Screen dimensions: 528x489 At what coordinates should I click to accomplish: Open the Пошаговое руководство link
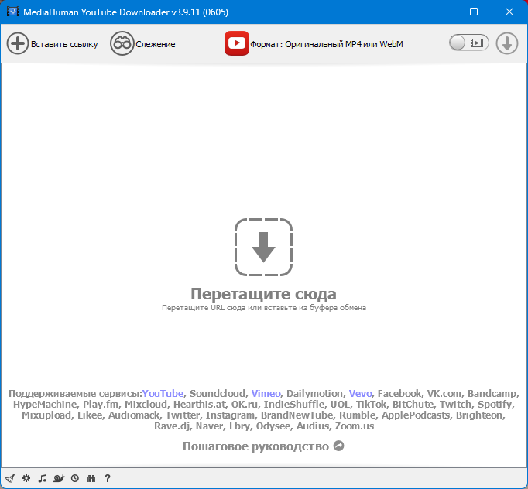tap(256, 446)
